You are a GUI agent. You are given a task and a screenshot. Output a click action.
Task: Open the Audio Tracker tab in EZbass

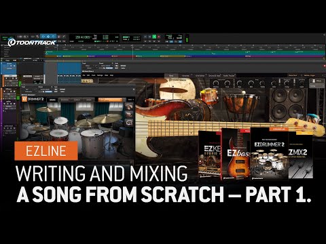pos(229,76)
